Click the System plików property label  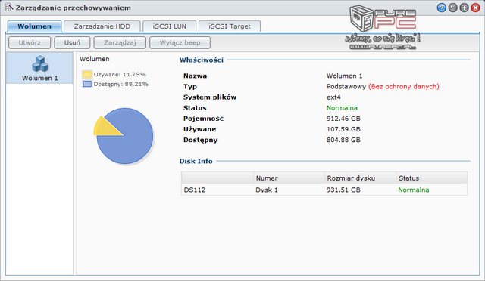[210, 97]
